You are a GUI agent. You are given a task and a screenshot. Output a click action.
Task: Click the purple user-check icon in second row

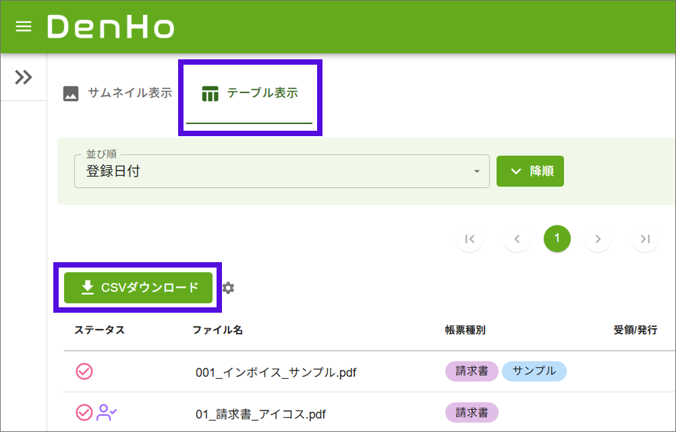(x=107, y=412)
